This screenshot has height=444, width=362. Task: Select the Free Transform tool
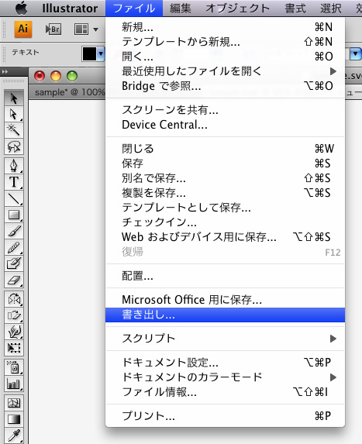pyautogui.click(x=14, y=348)
